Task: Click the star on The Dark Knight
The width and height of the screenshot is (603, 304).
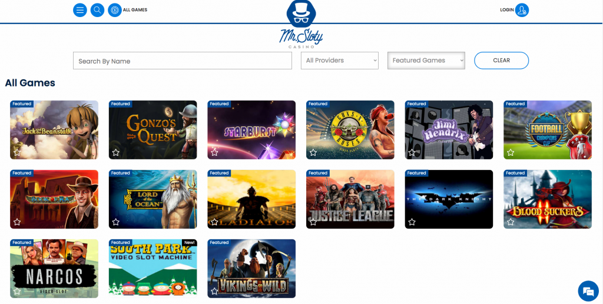Action: tap(412, 222)
